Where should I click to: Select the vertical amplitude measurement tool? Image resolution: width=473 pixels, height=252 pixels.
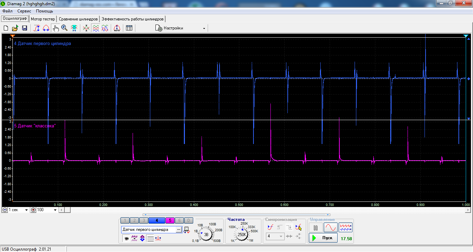tap(36, 28)
